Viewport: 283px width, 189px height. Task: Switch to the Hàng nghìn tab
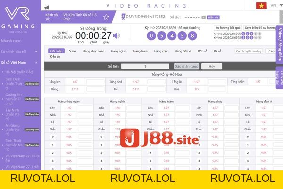tap(119, 51)
